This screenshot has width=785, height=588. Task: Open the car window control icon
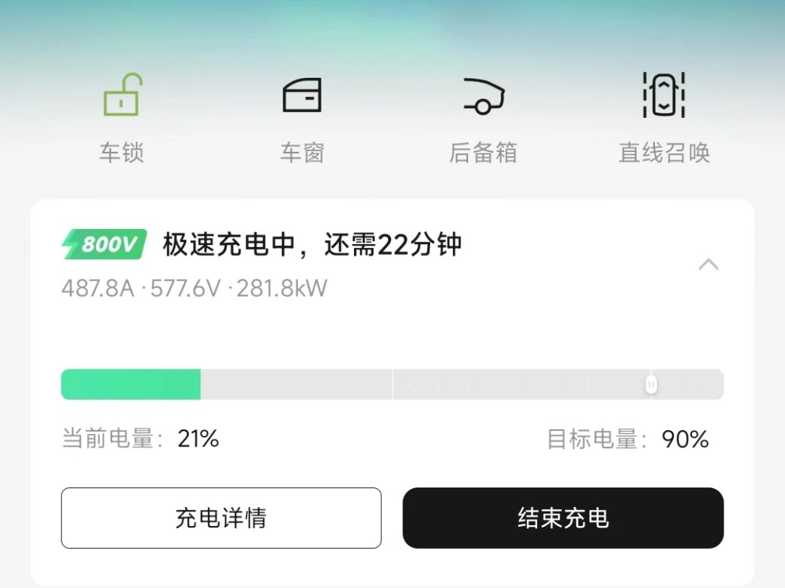coord(302,94)
